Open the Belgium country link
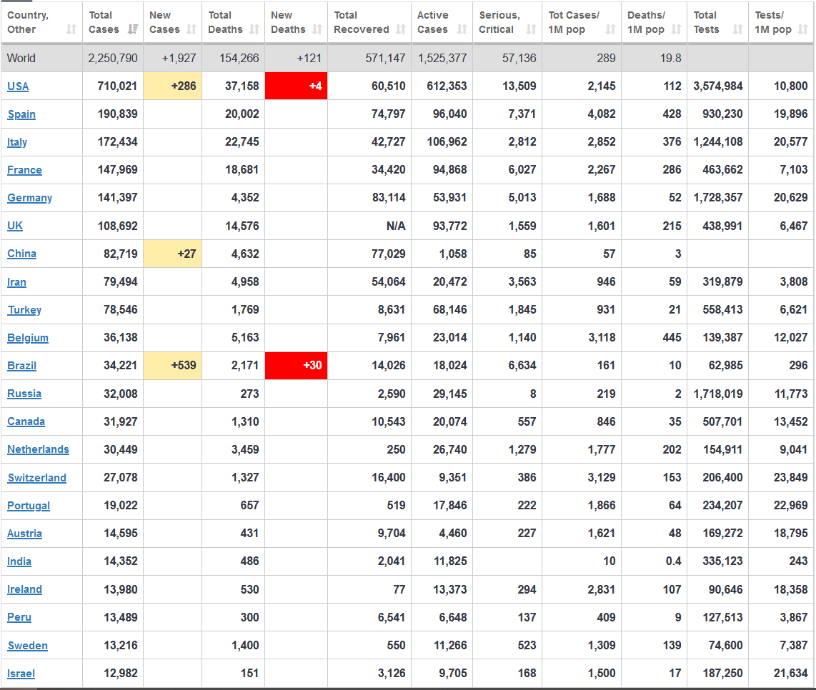816x690 pixels. [28, 338]
